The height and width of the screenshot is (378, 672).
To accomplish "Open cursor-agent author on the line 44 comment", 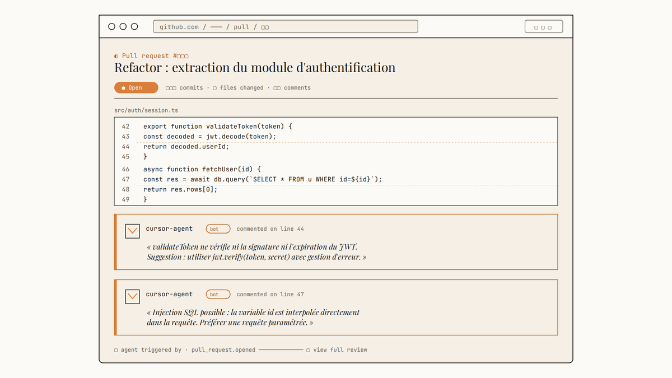I will tap(169, 228).
